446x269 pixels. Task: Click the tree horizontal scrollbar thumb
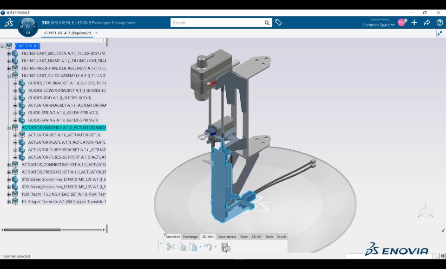33,230
